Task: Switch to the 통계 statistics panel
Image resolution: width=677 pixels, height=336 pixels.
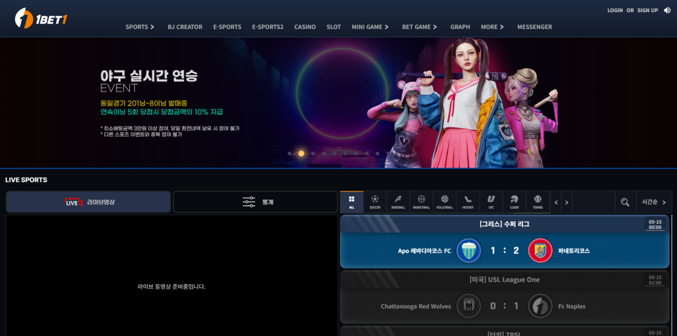Action: coord(255,202)
